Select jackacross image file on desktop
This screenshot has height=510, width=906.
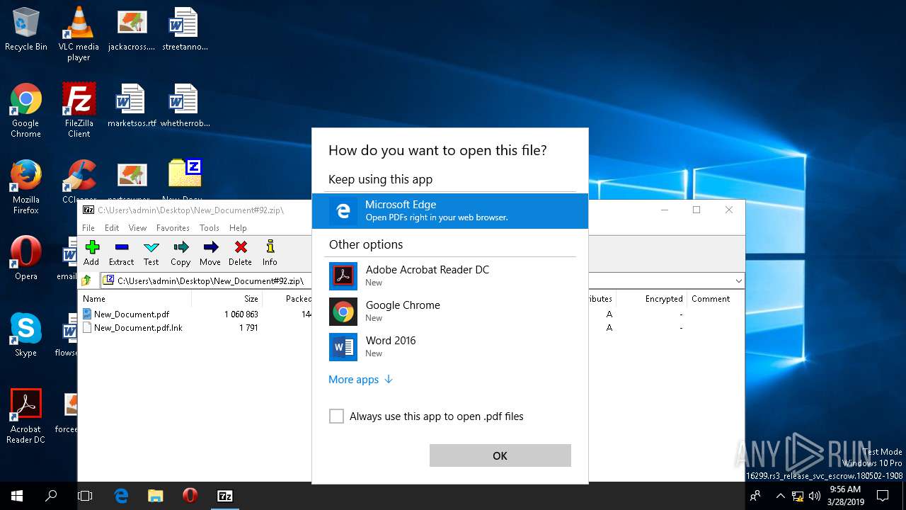click(x=131, y=29)
